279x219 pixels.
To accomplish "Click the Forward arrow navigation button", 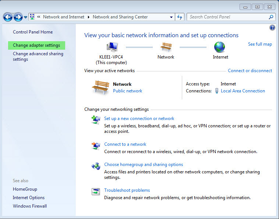I will pos(18,17).
